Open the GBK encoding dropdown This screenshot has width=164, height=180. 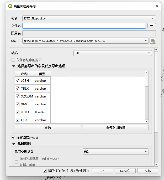coord(113,53)
